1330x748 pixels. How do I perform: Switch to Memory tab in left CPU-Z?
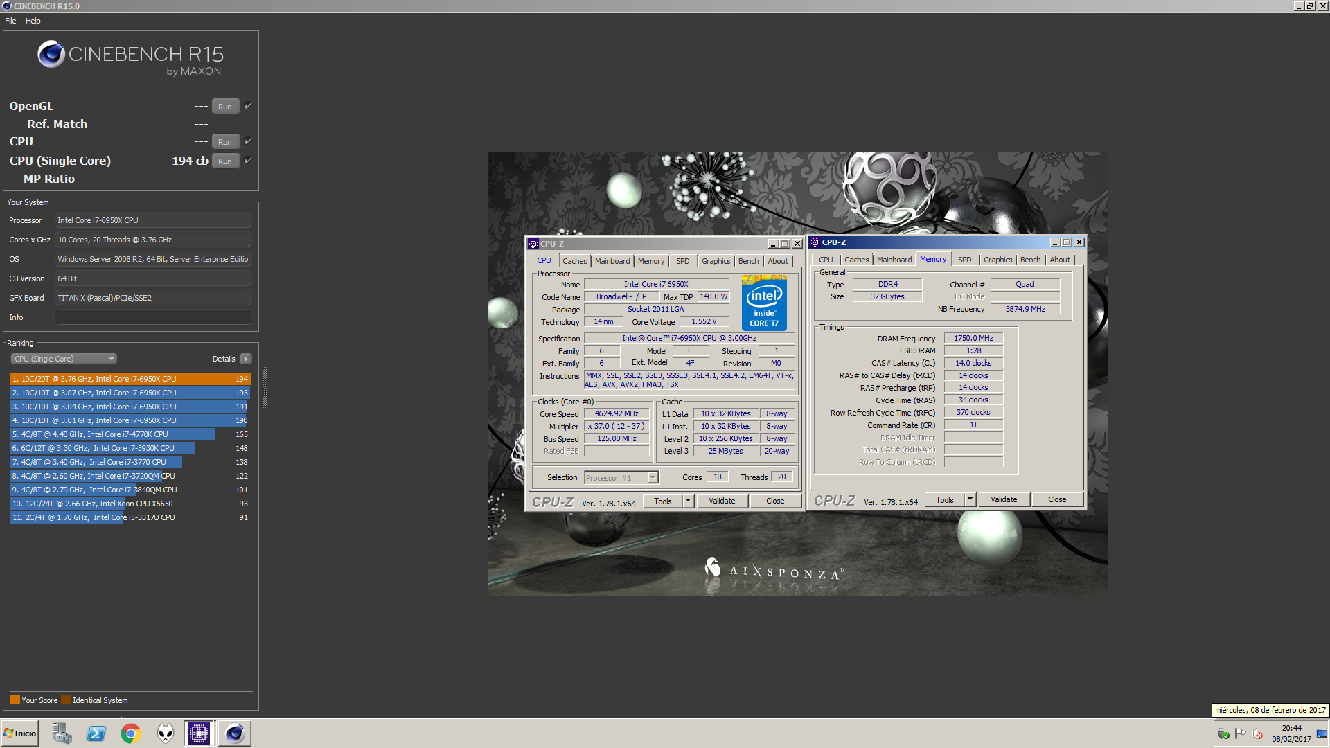point(651,261)
